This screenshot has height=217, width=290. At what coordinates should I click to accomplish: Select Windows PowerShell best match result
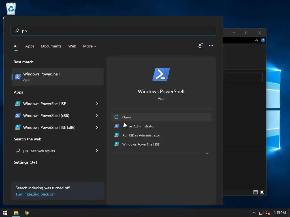pos(58,77)
